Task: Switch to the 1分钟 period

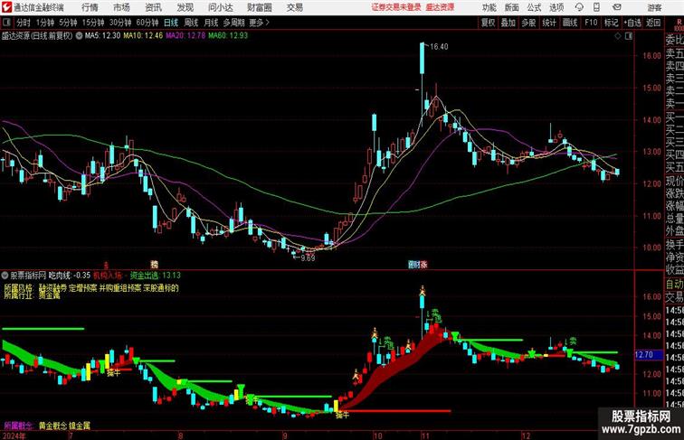Action: tap(45, 23)
